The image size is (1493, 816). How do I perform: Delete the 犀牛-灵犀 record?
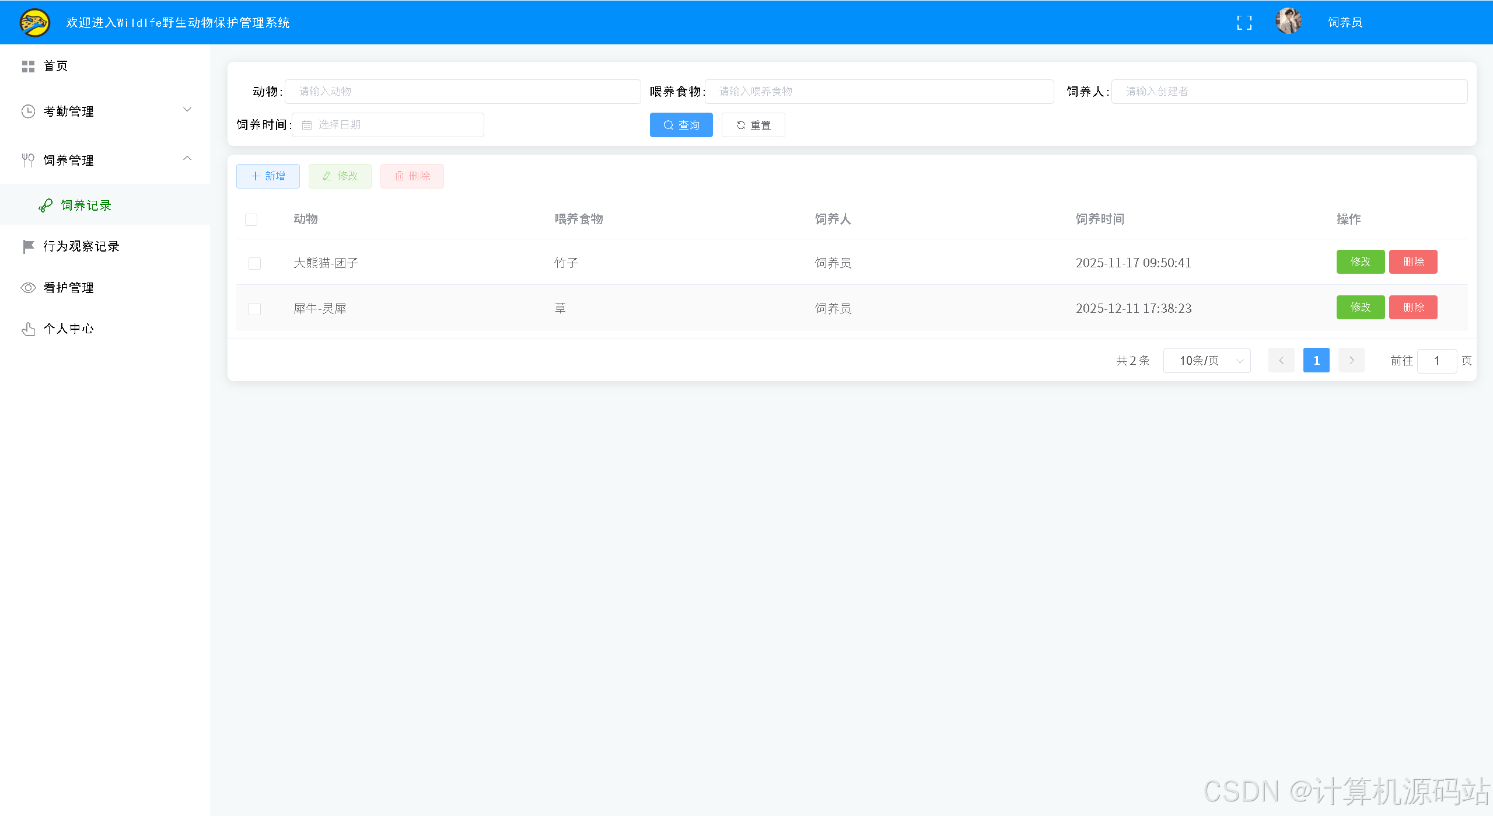[1413, 307]
